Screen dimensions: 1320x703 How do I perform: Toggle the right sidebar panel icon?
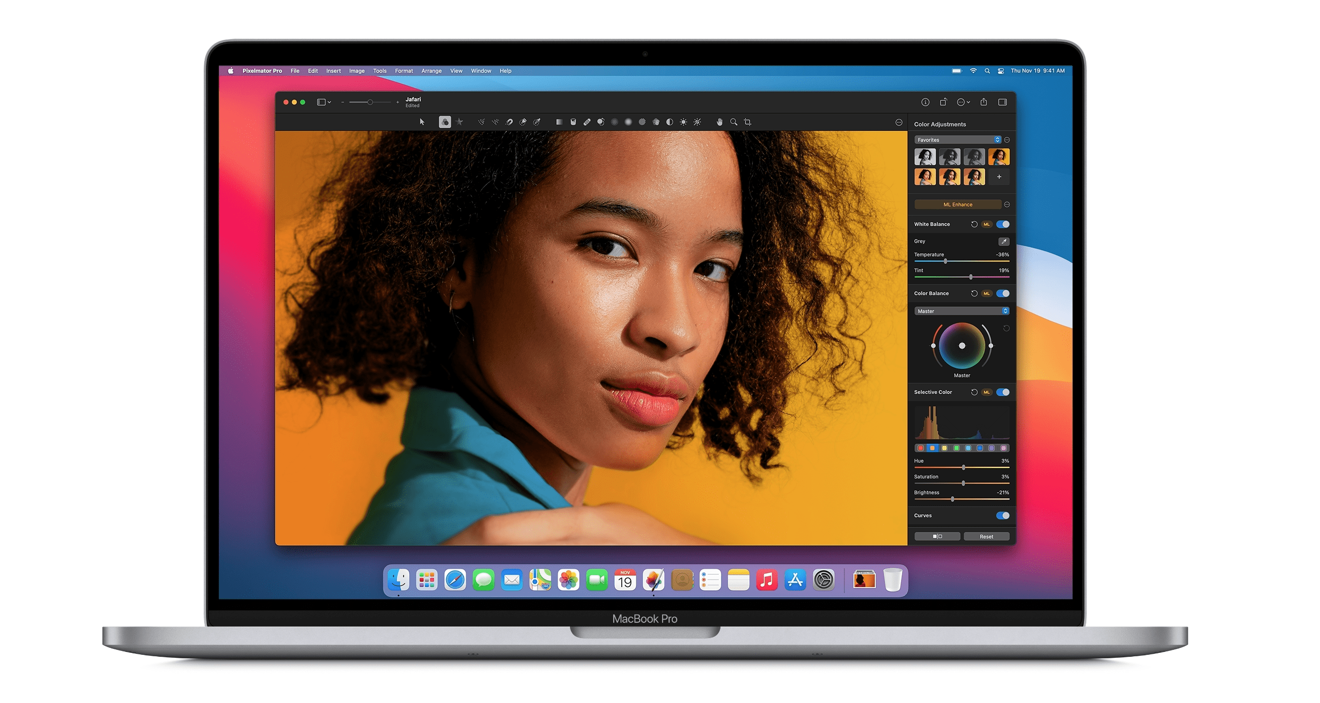(1003, 102)
